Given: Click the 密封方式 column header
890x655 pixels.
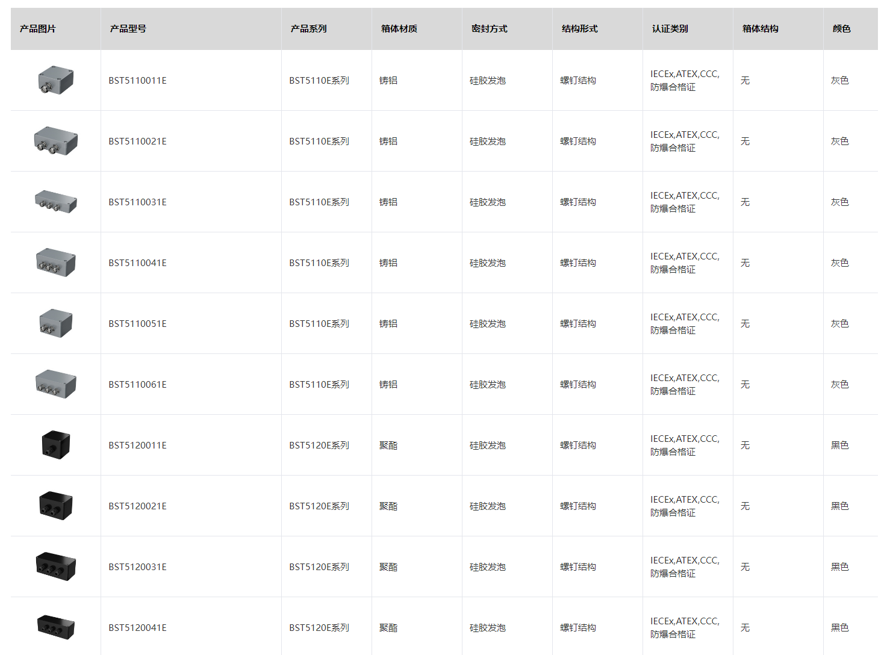Looking at the screenshot, I should pyautogui.click(x=489, y=29).
